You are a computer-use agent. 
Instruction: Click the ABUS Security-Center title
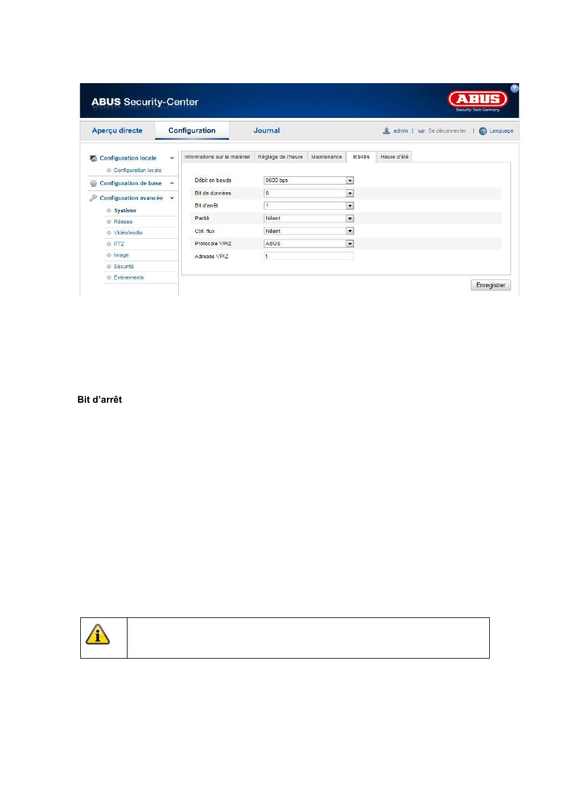pyautogui.click(x=145, y=102)
